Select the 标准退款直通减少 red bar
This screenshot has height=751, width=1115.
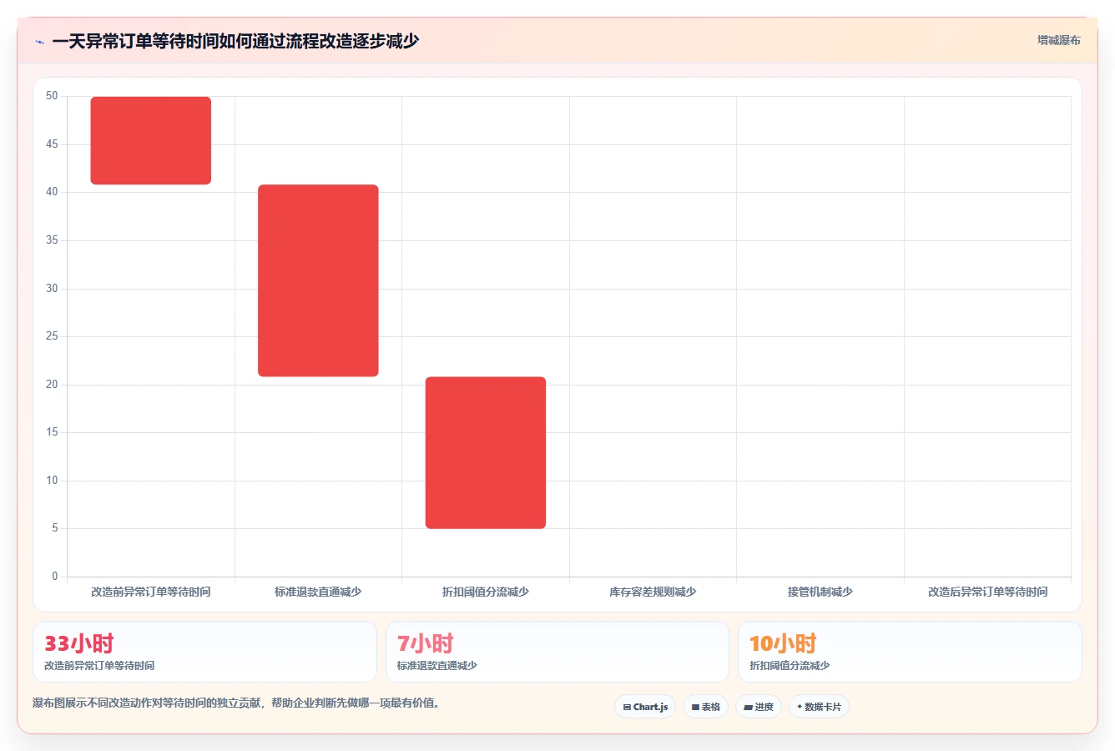click(x=318, y=280)
